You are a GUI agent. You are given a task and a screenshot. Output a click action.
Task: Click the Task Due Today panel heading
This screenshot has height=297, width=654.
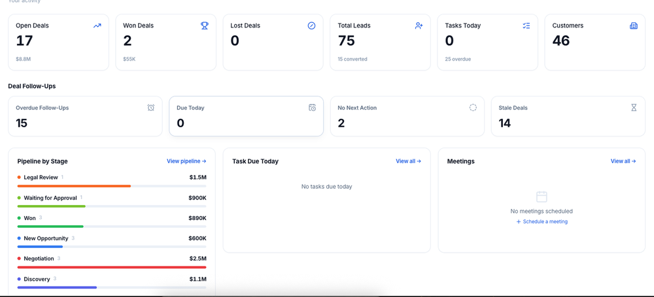[x=255, y=161]
